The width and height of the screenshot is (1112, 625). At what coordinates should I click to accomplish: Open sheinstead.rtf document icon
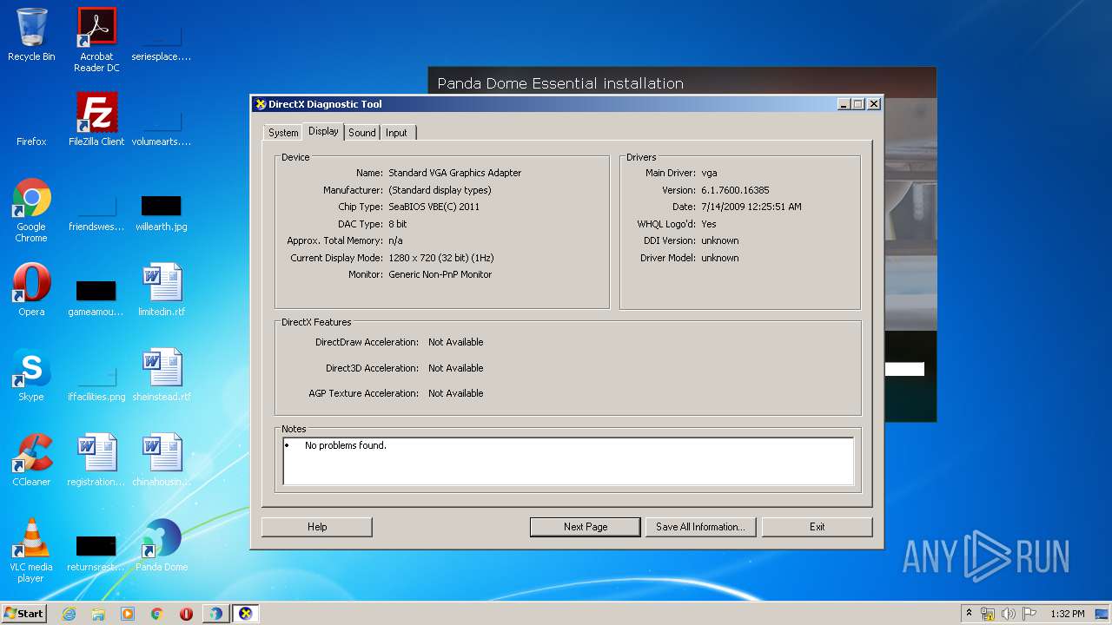point(162,375)
